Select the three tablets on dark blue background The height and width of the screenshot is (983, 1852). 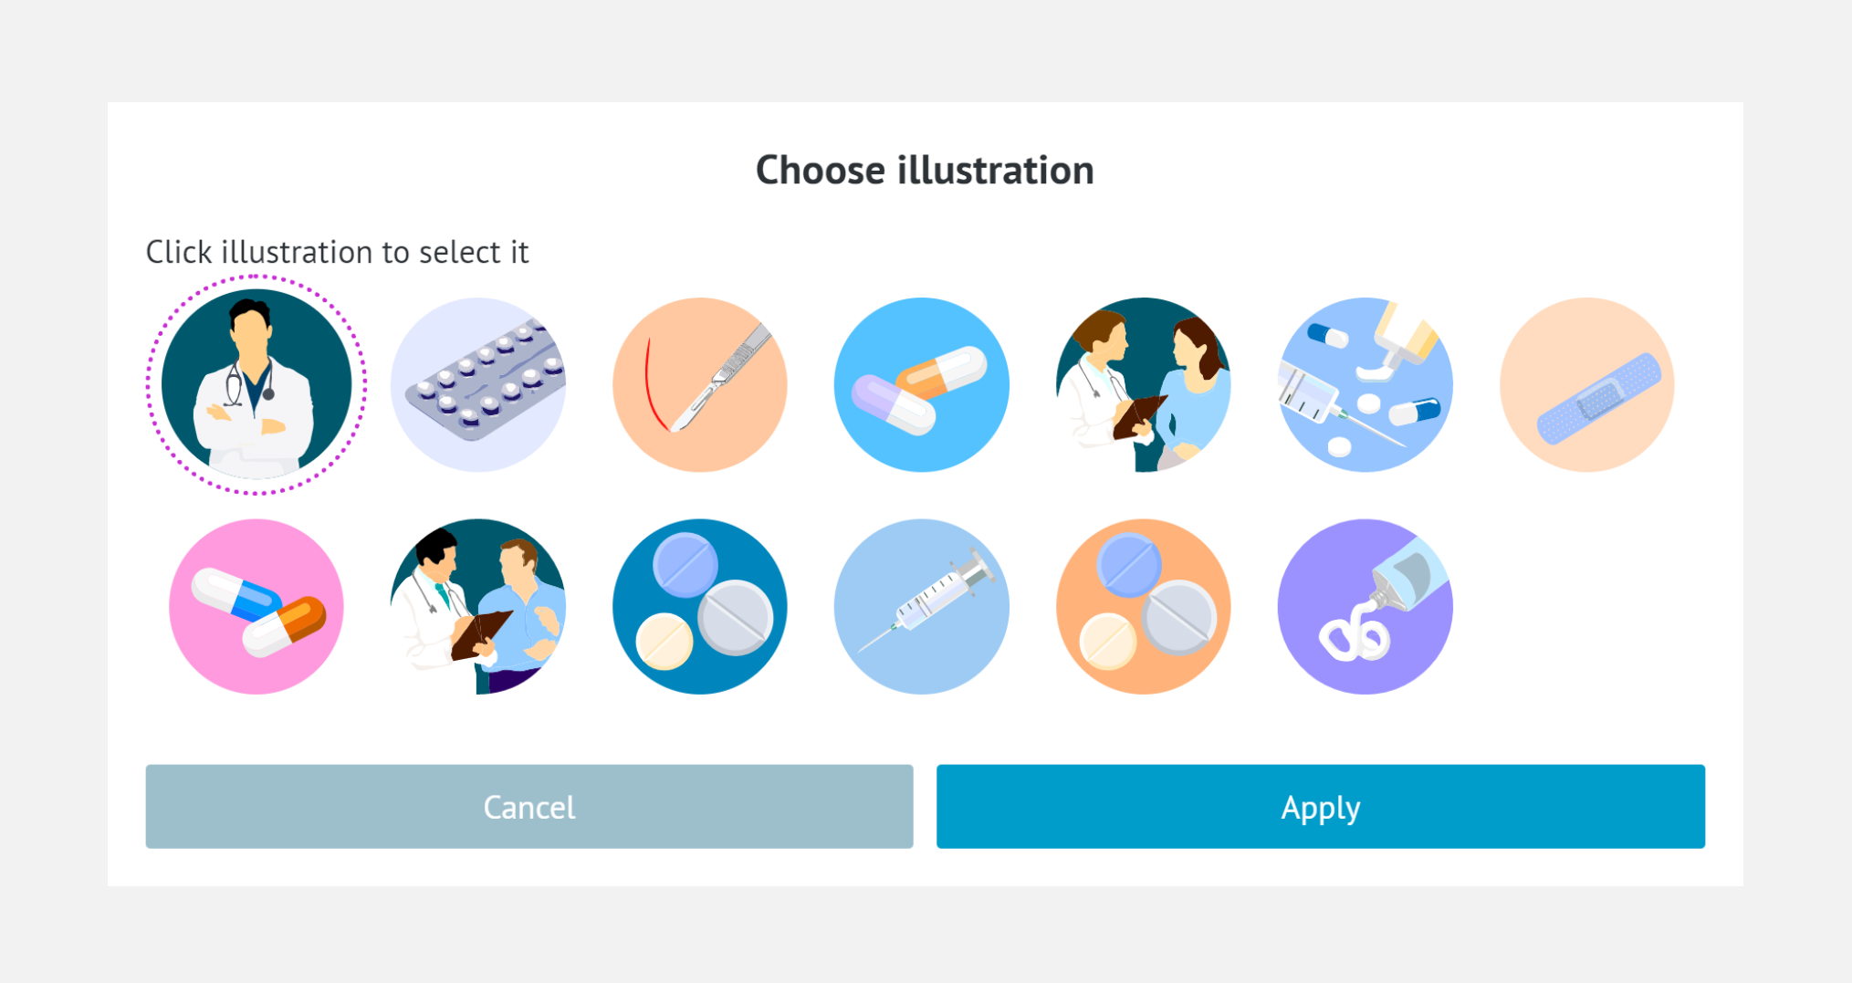[699, 606]
